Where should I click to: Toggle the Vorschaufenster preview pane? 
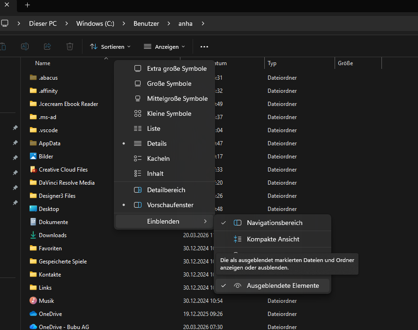(170, 205)
